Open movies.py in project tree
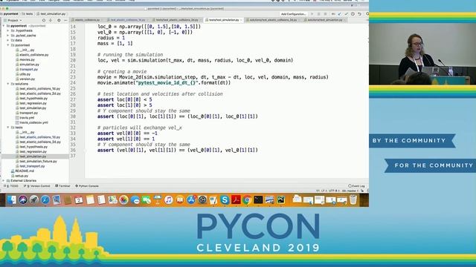476x267 pixels. [27, 59]
